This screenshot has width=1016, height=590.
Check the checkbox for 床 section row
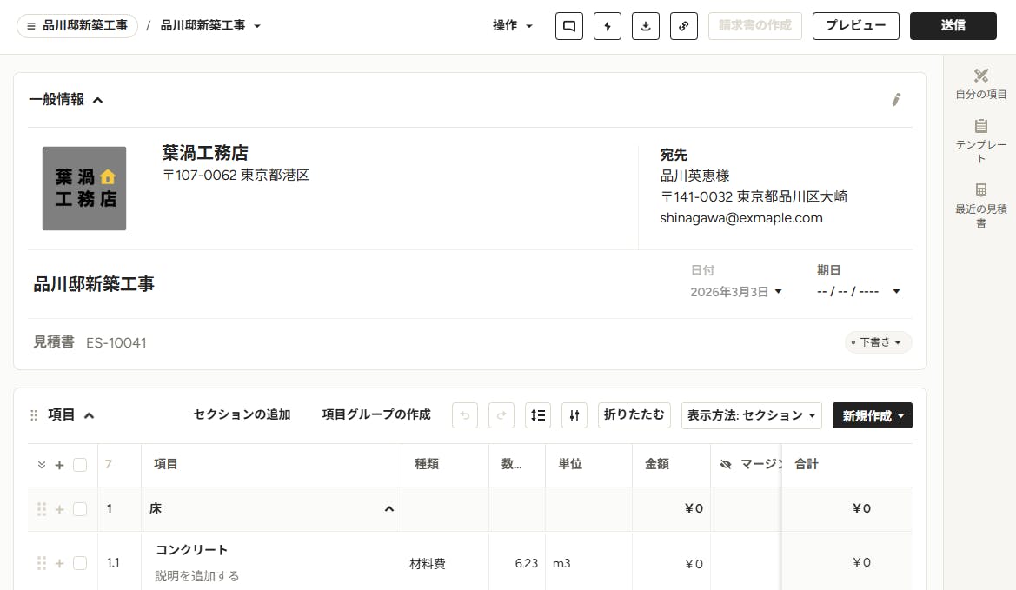tap(80, 509)
